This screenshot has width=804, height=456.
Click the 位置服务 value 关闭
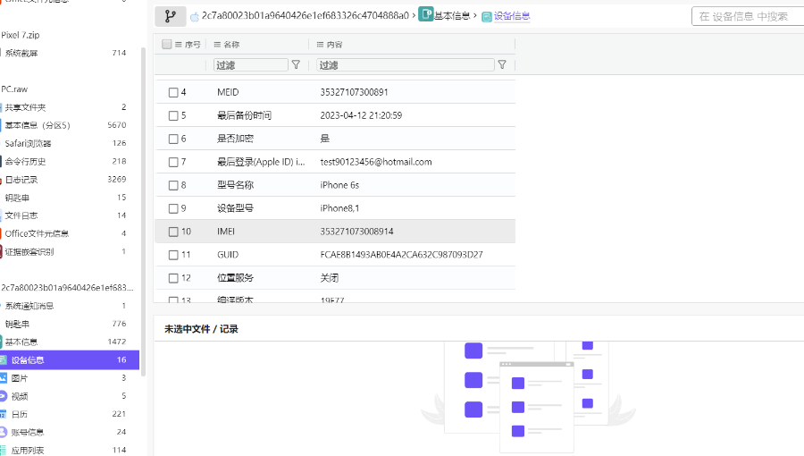(329, 278)
